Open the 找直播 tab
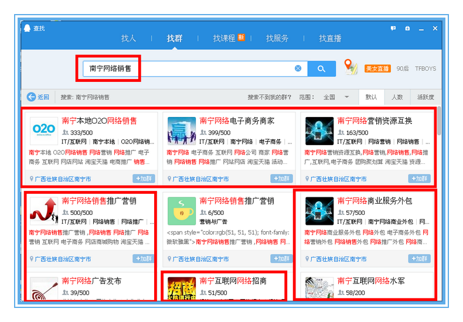463x322 pixels. pos(330,38)
